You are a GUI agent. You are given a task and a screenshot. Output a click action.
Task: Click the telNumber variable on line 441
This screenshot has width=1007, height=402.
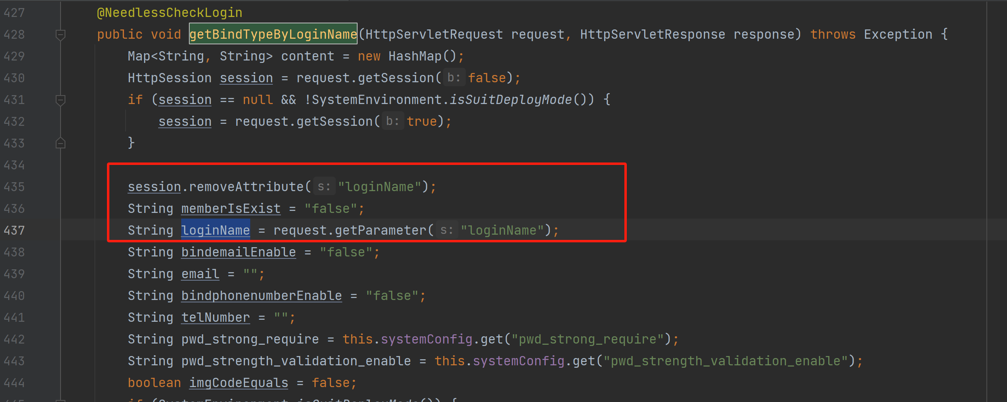[216, 317]
